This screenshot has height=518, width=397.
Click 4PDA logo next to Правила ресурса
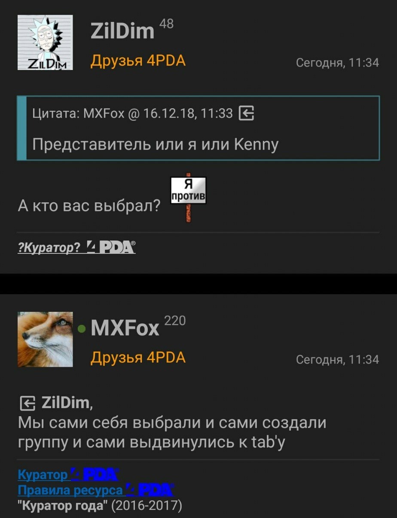[x=150, y=489]
